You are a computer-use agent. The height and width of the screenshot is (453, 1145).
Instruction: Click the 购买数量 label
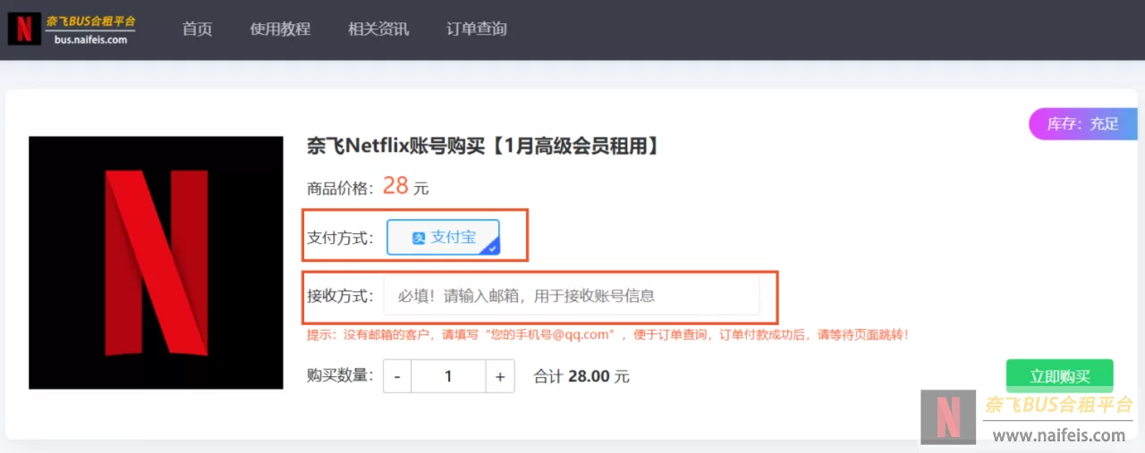[x=340, y=375]
